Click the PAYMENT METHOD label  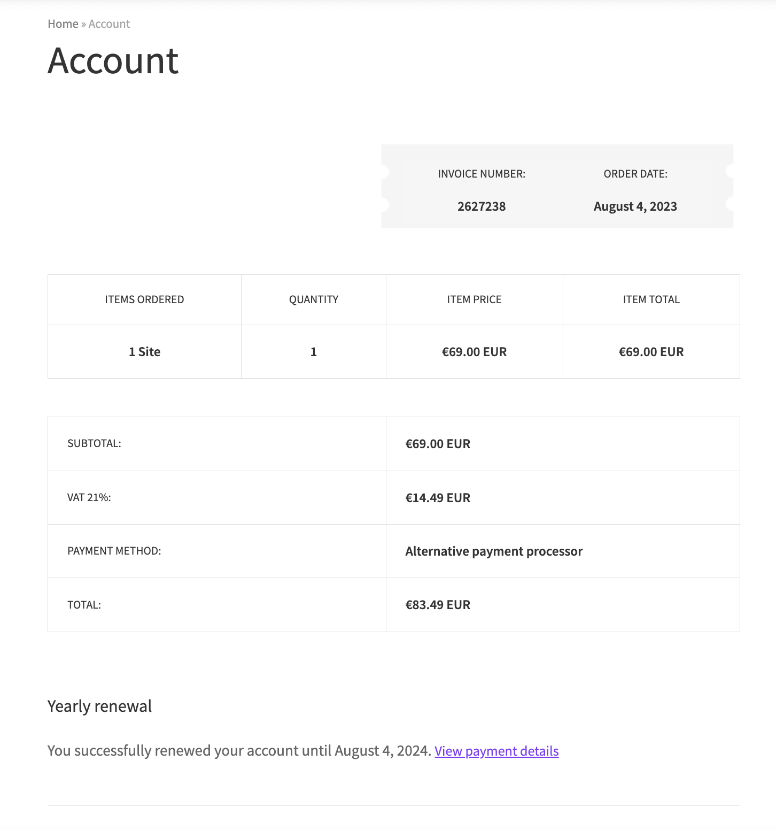[x=114, y=551]
